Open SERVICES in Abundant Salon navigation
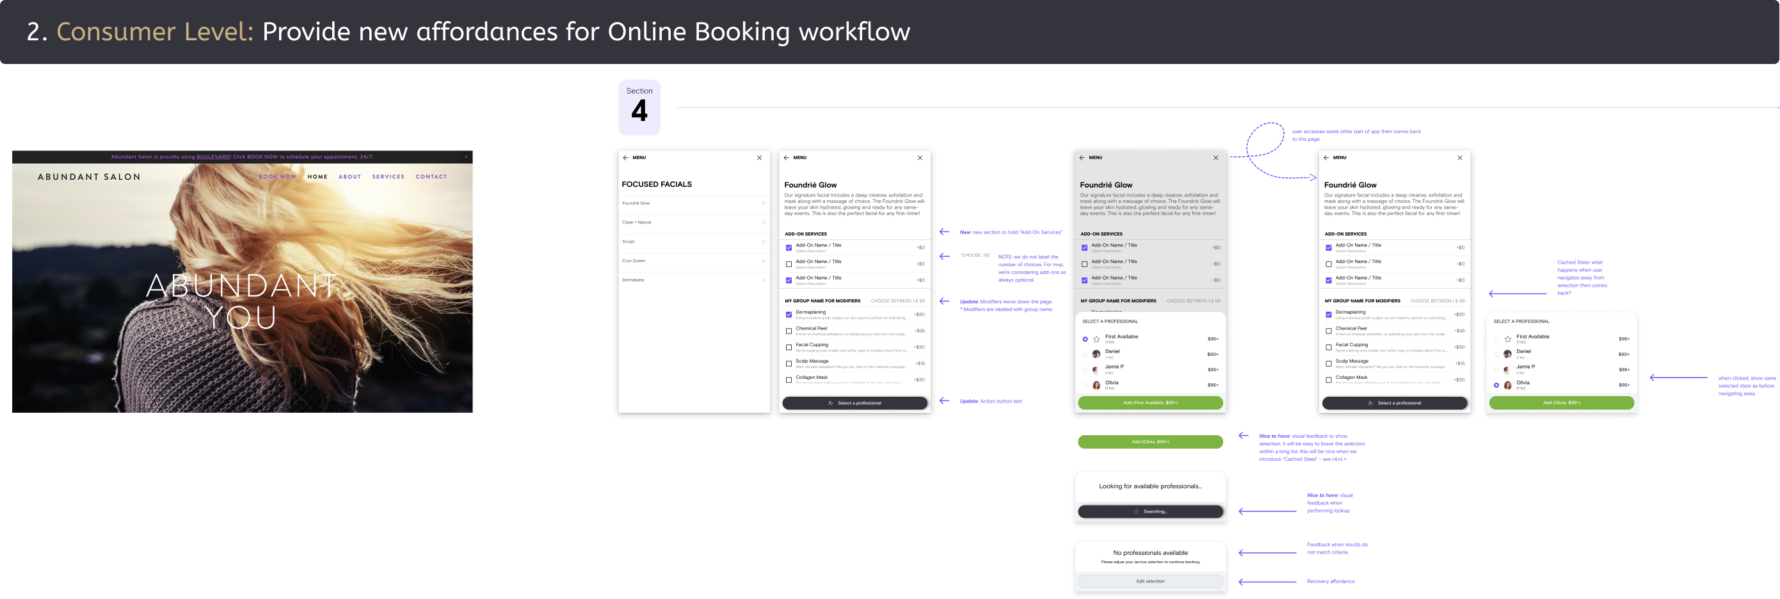The height and width of the screenshot is (599, 1780). (x=389, y=177)
